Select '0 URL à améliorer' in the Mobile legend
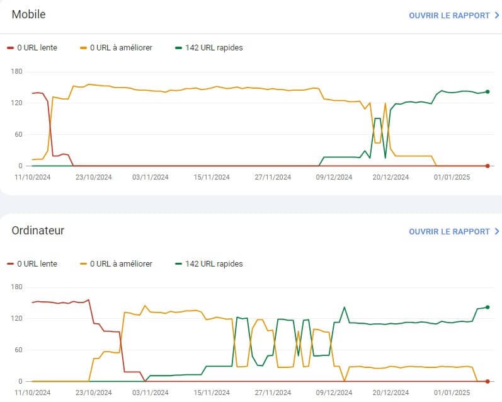 121,48
